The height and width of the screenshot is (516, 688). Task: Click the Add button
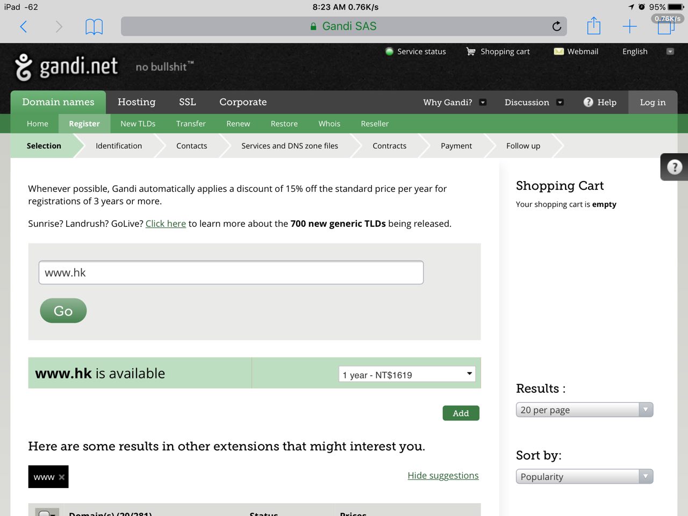[461, 413]
